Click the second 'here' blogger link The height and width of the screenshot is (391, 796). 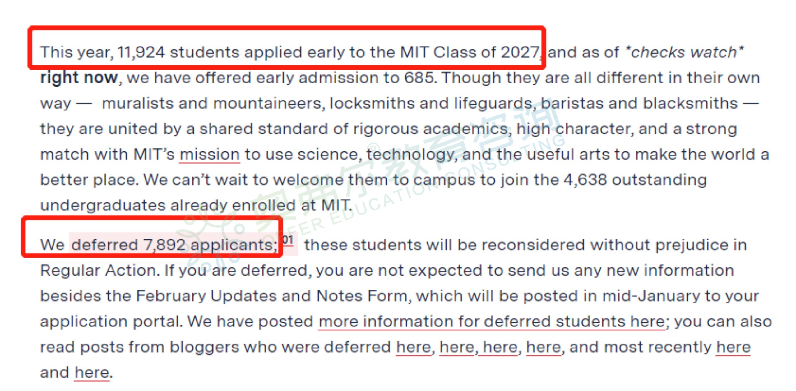click(x=457, y=347)
